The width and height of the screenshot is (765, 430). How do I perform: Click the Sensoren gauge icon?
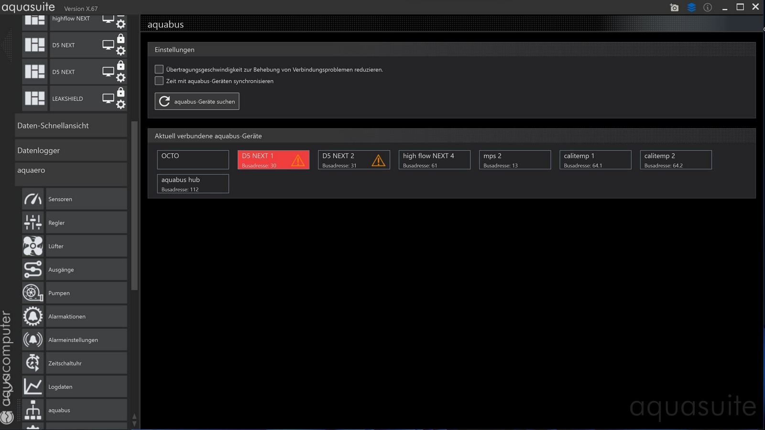[x=33, y=199]
